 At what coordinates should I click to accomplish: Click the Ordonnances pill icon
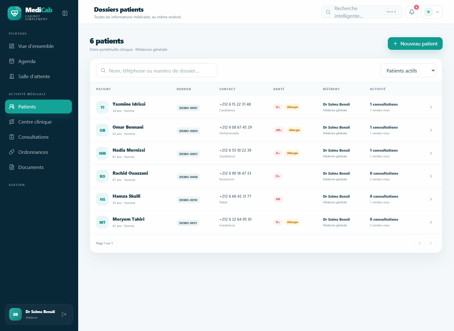[x=12, y=152]
